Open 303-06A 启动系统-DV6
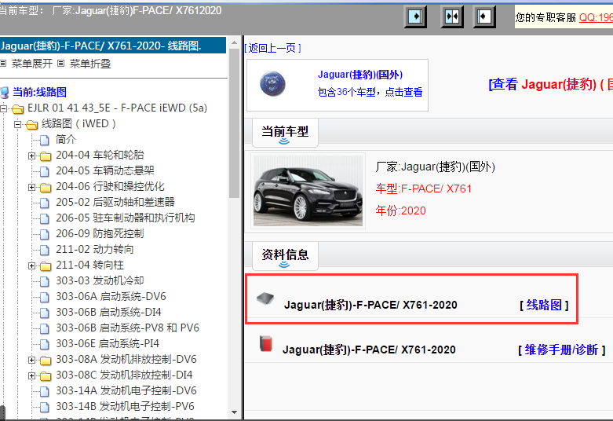 coord(111,296)
